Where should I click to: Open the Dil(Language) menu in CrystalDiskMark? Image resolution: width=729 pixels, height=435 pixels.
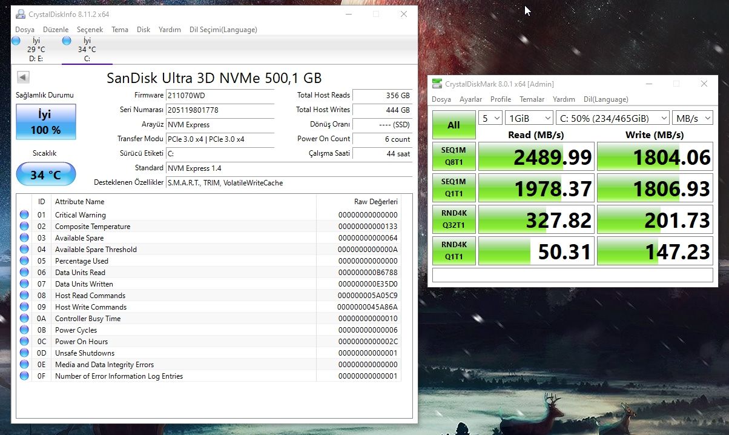(605, 99)
